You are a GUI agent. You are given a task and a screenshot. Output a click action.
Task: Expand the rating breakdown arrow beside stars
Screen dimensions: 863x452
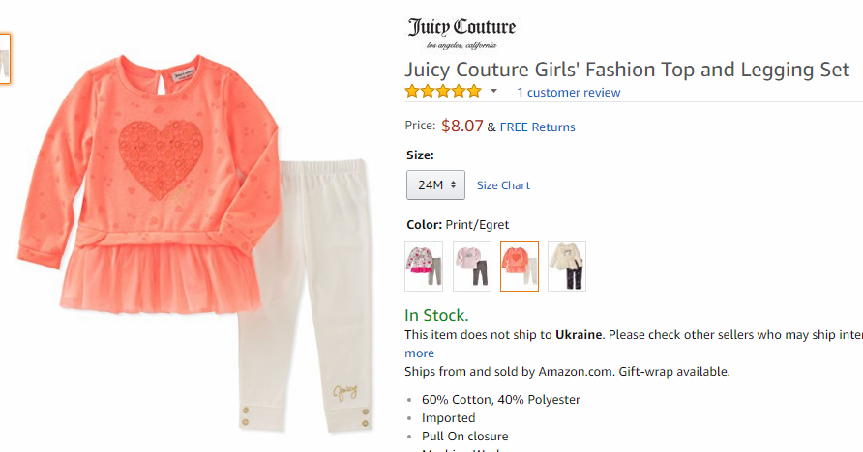(x=493, y=91)
